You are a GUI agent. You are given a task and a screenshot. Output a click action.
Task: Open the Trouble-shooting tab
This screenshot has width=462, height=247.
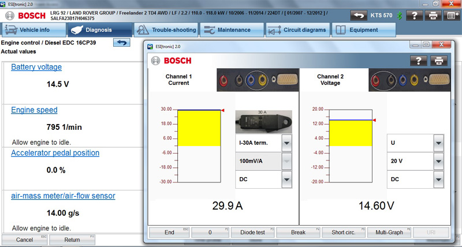[166, 30]
